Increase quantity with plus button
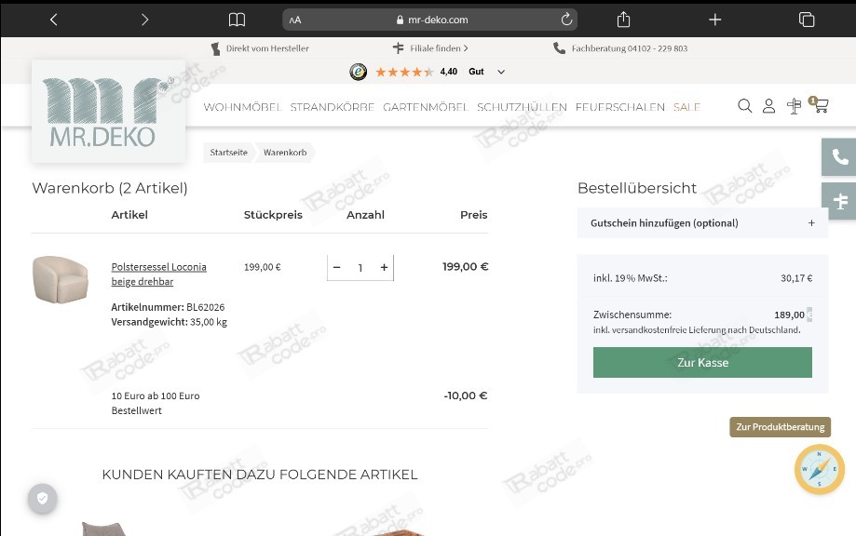This screenshot has width=856, height=536. pyautogui.click(x=384, y=267)
